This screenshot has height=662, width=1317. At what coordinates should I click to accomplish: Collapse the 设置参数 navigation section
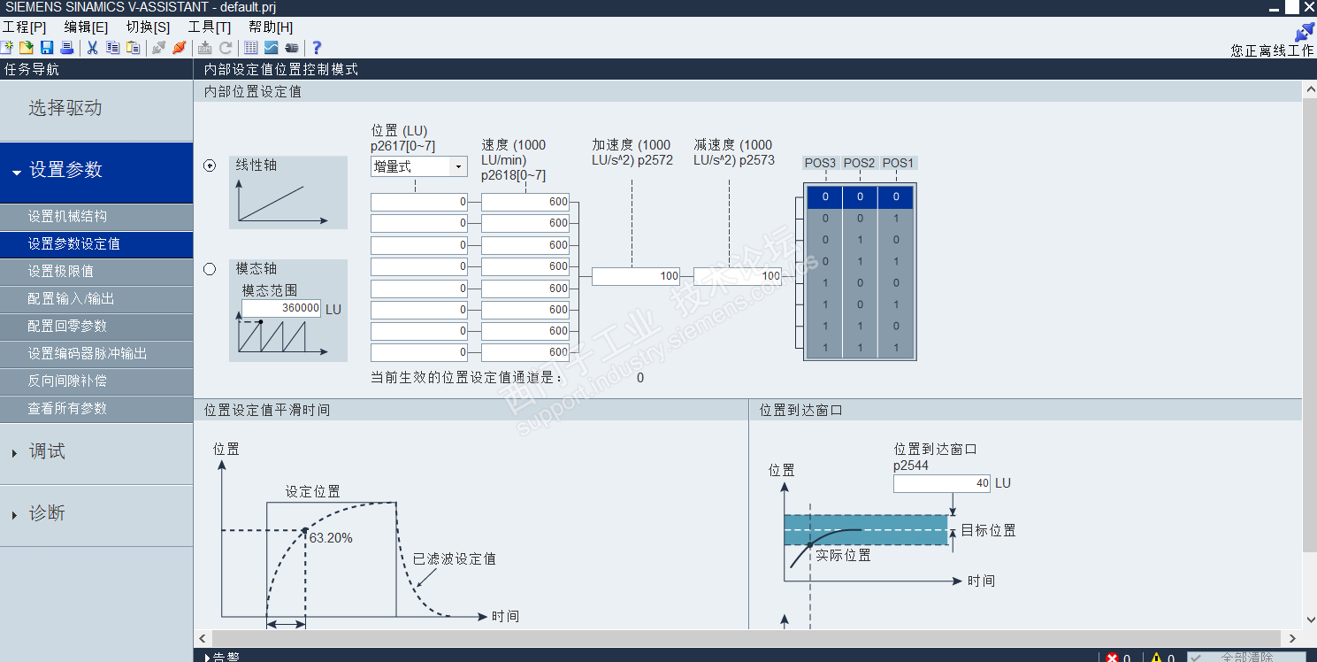coord(96,173)
